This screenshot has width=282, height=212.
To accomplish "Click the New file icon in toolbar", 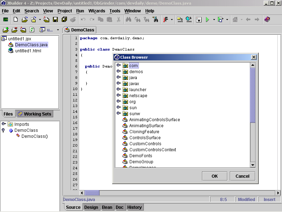I will 16,19.
